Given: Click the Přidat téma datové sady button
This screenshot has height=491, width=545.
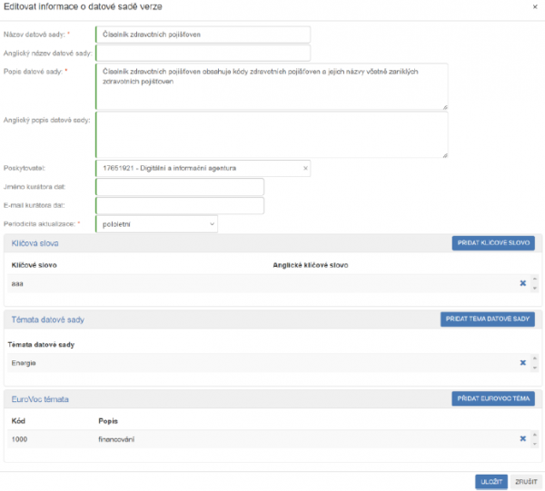Looking at the screenshot, I should click(488, 319).
